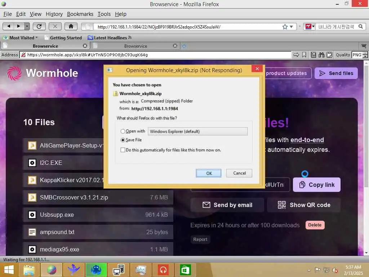This screenshot has width=369, height=277.
Task: Close the first Browservice tab
Action: [x=85, y=46]
